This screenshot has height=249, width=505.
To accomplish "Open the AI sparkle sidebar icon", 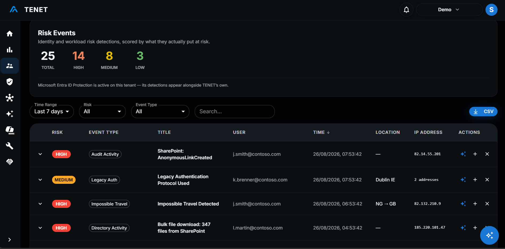I will point(10,114).
